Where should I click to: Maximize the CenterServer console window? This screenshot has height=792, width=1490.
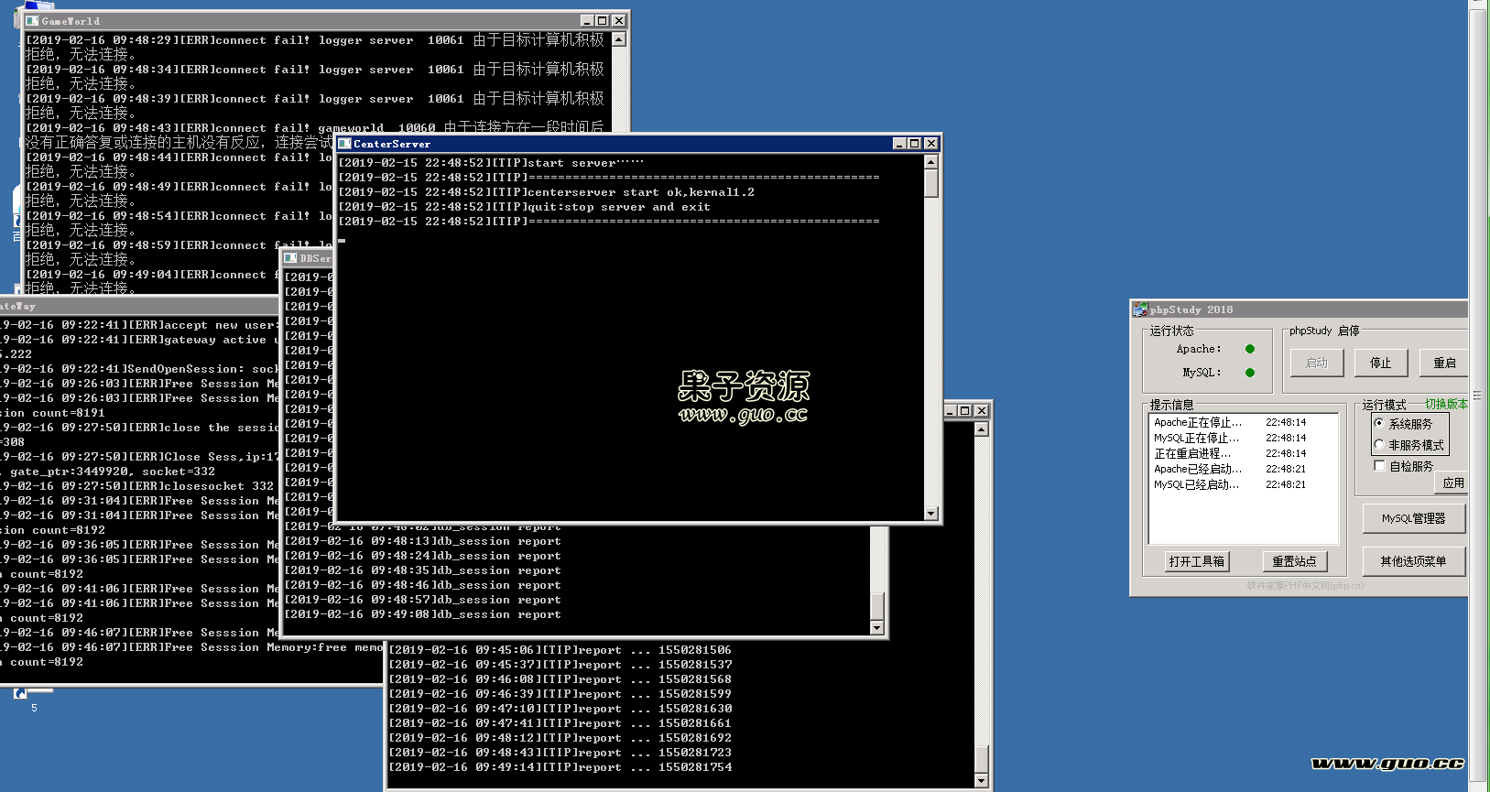[x=915, y=144]
